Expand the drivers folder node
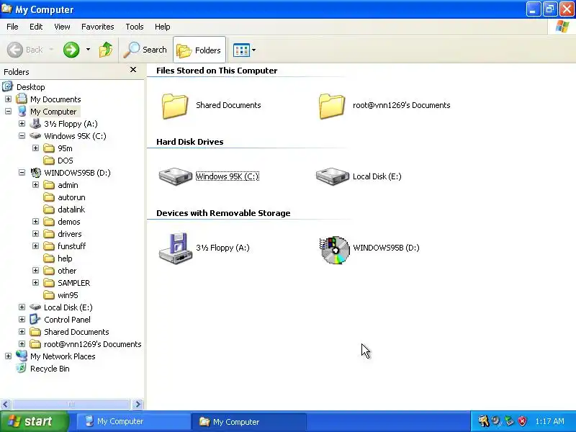 (x=35, y=233)
